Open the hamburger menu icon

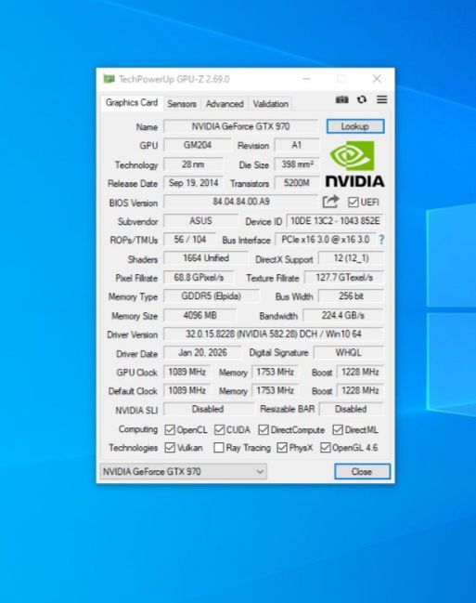click(x=382, y=100)
